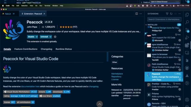Screen dimensions: 191x107
Task: Open the Marketplace resource link
Action: pyautogui.click(x=117, y=74)
